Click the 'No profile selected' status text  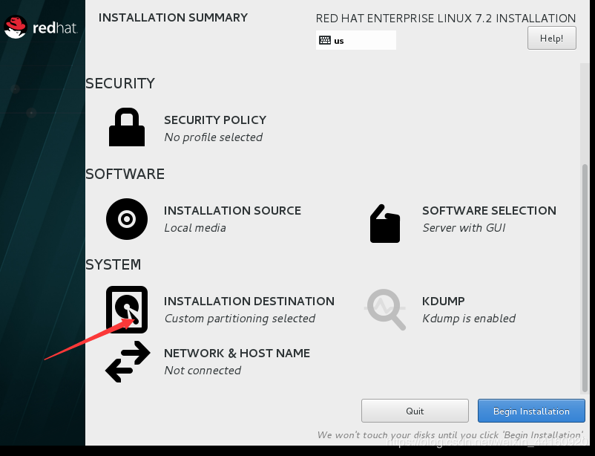(213, 137)
